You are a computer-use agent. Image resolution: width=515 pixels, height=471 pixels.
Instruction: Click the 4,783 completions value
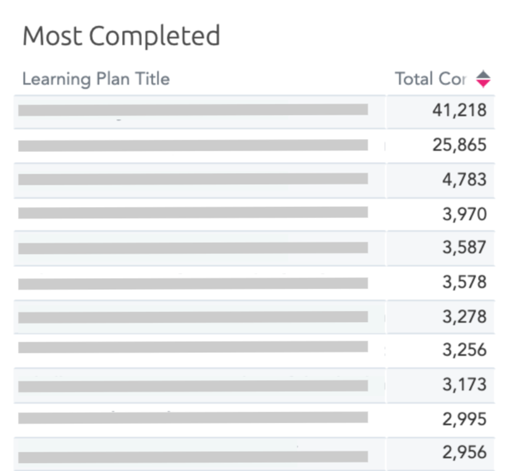point(464,180)
